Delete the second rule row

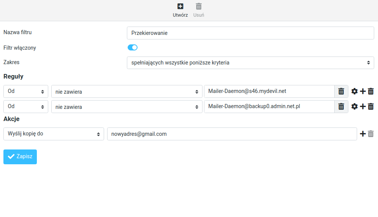pyautogui.click(x=371, y=107)
